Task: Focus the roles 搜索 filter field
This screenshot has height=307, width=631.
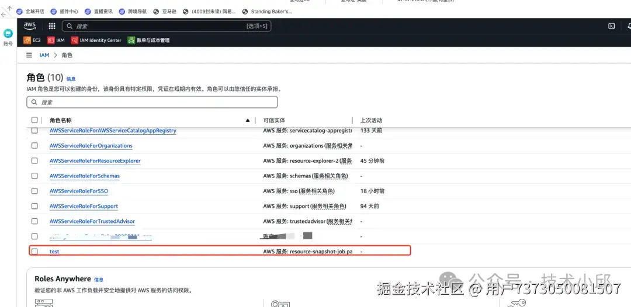Action: pos(152,103)
